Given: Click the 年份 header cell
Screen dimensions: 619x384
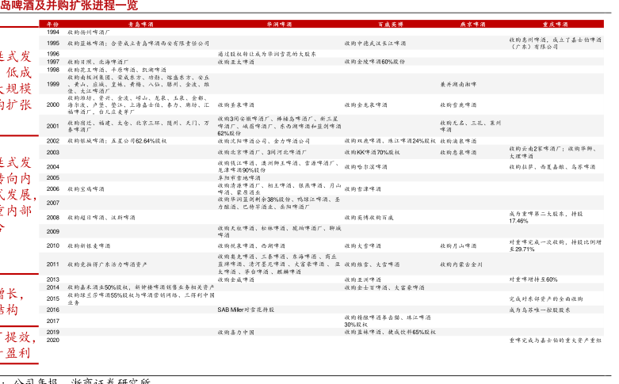Looking at the screenshot, I should [x=53, y=25].
